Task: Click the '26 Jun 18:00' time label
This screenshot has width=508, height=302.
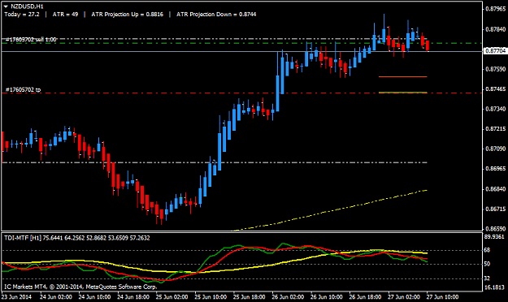Action: click(365, 297)
